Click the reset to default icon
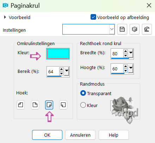 pos(147,29)
